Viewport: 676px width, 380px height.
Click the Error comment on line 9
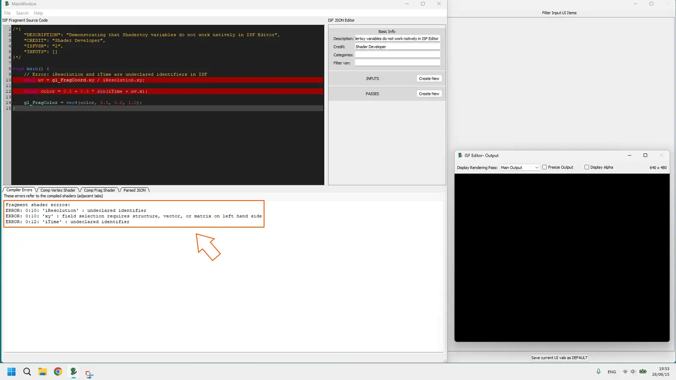(115, 74)
